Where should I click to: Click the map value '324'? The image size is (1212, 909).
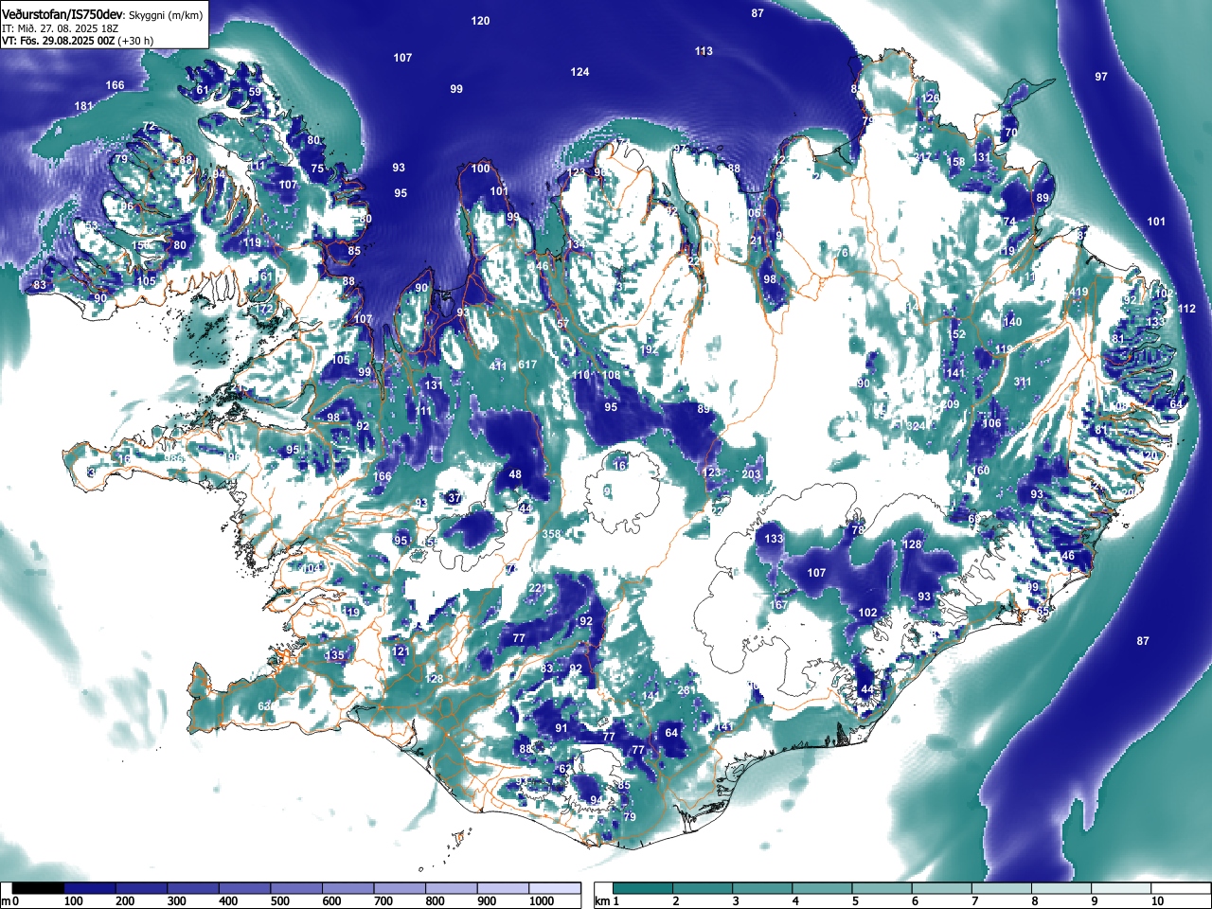915,427
